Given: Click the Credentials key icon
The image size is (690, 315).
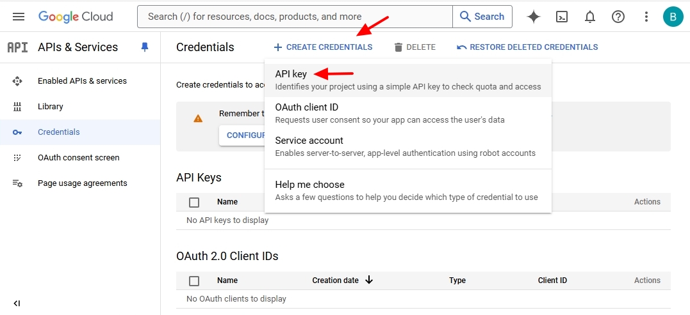Looking at the screenshot, I should pos(17,132).
